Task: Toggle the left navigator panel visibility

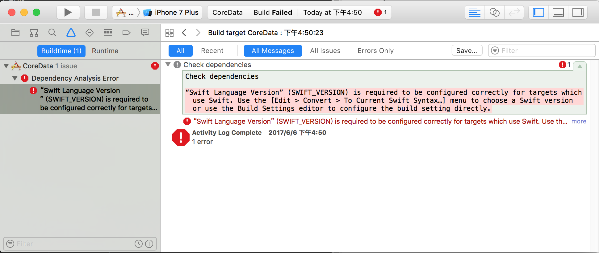Action: coord(538,12)
